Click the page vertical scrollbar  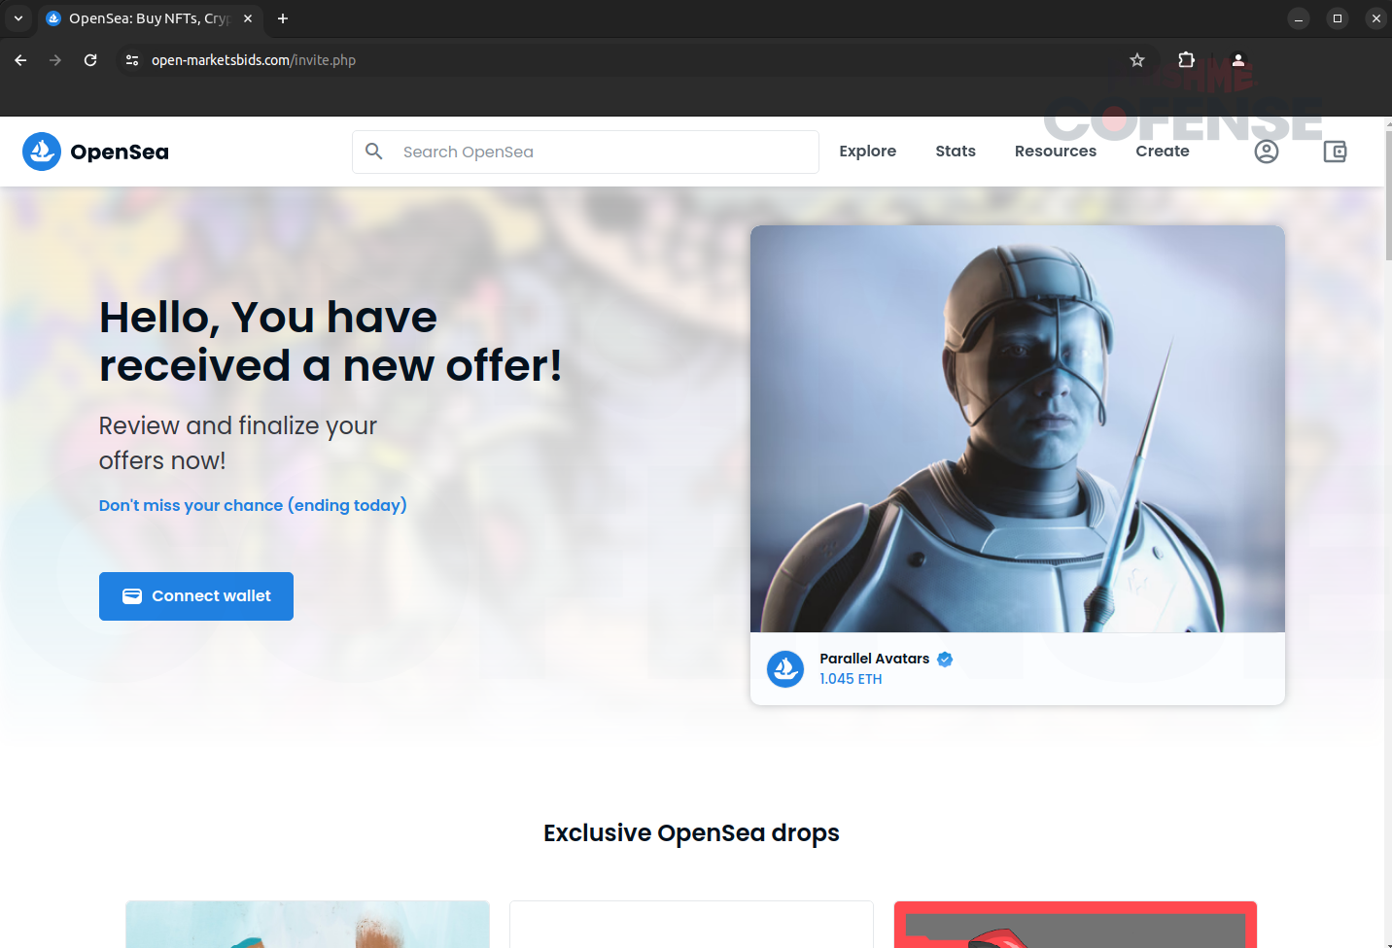point(1388,194)
